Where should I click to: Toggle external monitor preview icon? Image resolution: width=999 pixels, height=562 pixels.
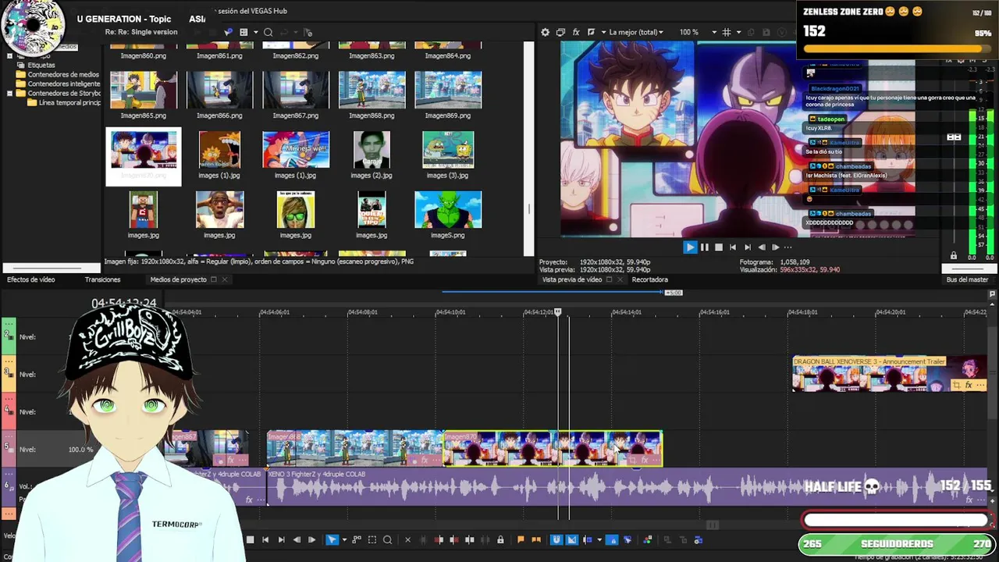pos(560,32)
